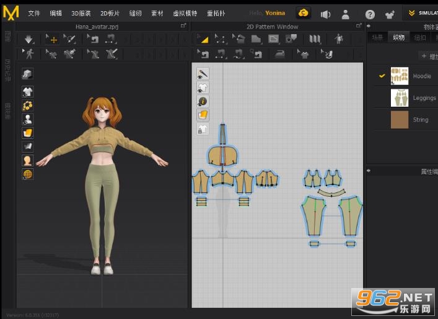438x319 pixels.
Task: Open the cloud sync icon in header
Action: pyautogui.click(x=303, y=13)
